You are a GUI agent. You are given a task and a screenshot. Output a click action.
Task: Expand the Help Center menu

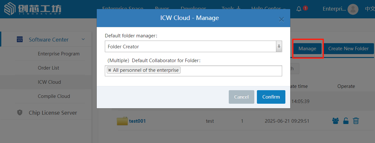[269, 9]
